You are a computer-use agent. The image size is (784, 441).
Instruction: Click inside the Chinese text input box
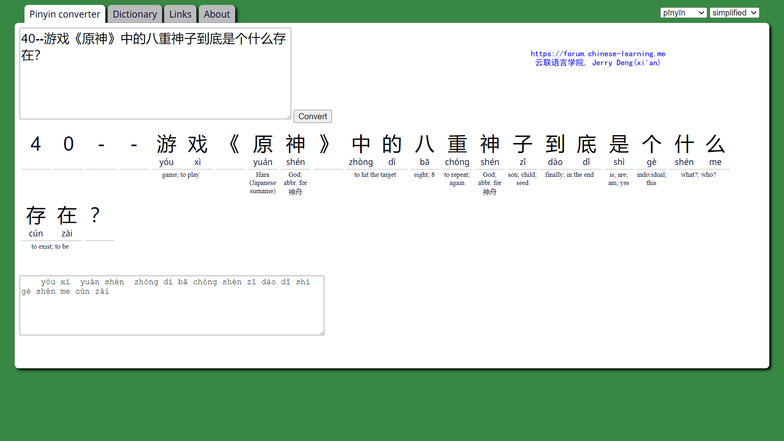click(x=155, y=73)
